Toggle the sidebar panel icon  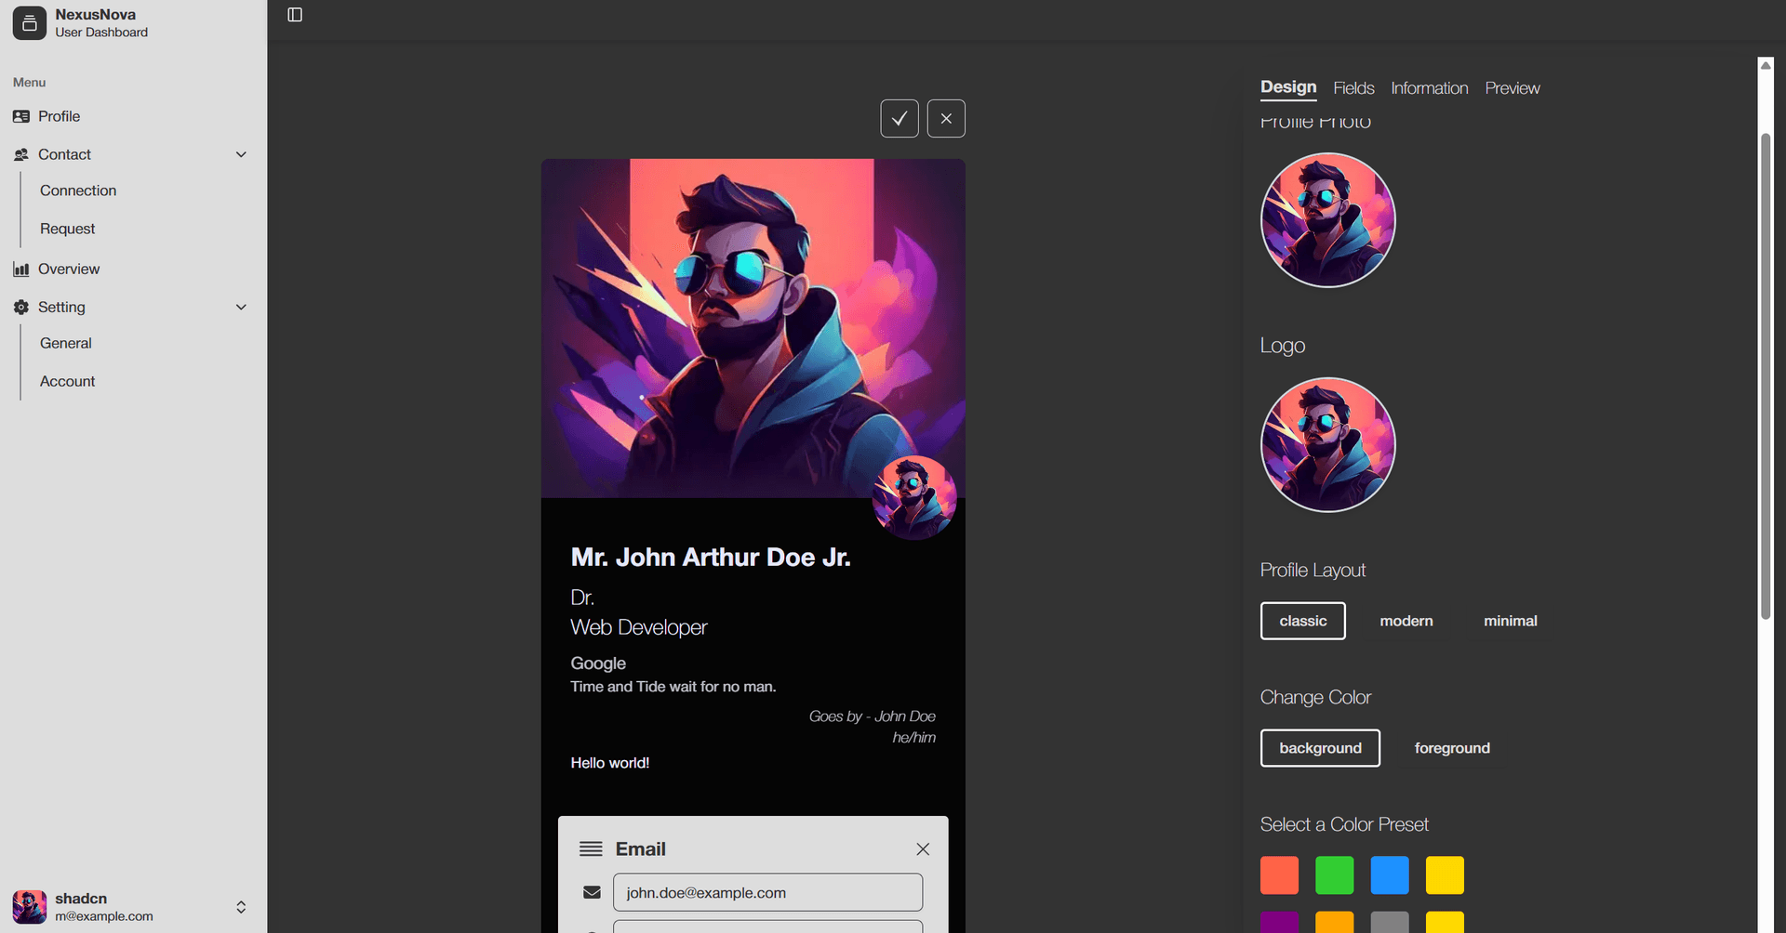point(295,15)
